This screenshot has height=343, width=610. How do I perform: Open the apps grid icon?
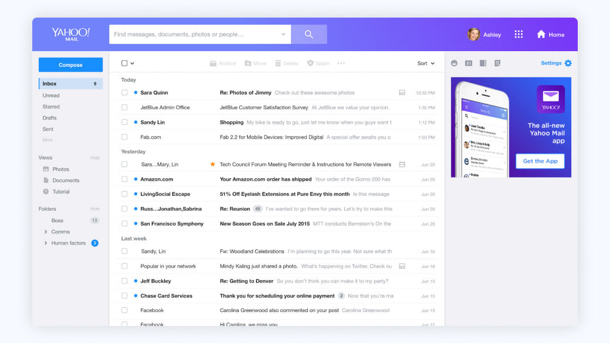coord(518,34)
